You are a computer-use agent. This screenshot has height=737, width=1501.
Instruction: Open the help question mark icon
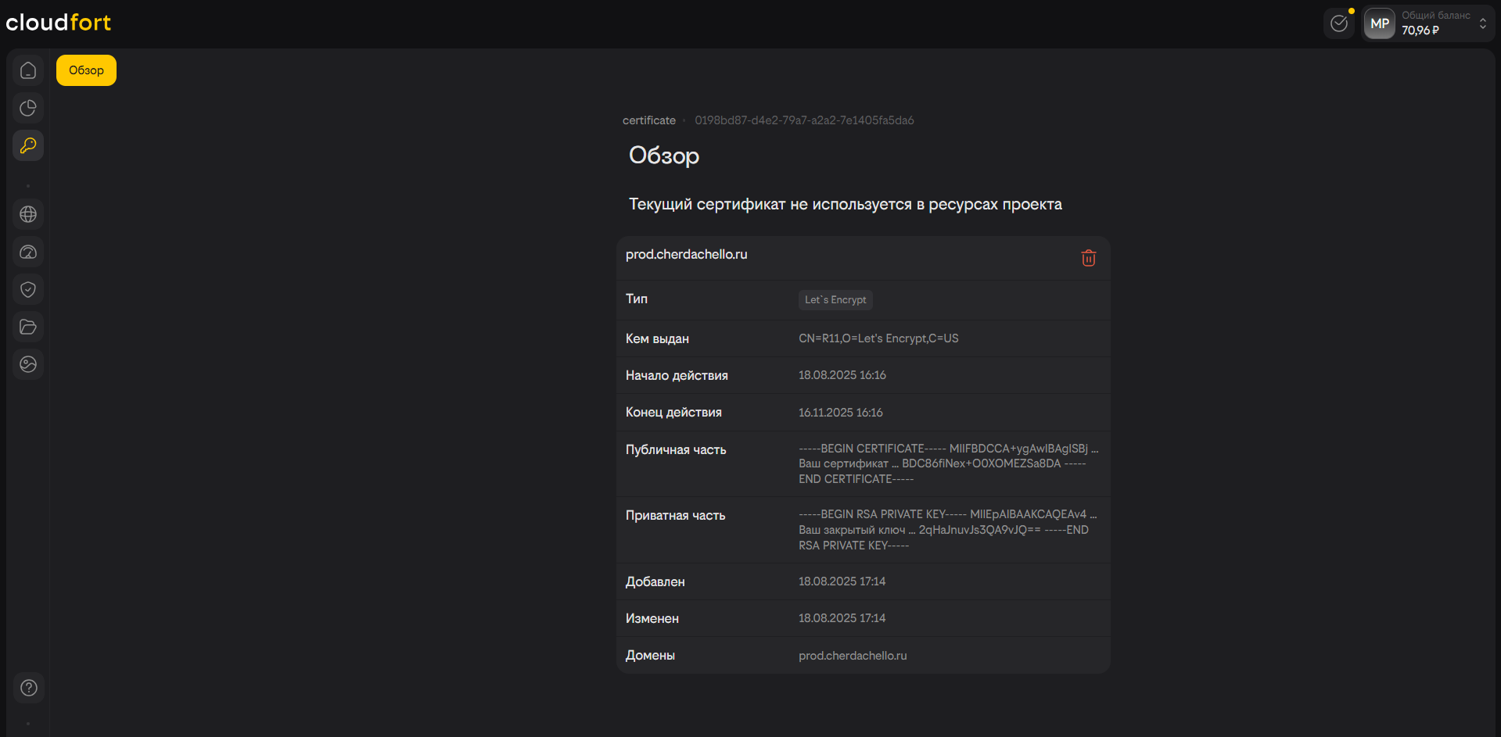(28, 688)
